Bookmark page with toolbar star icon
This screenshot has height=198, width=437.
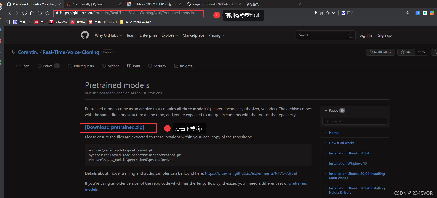[x=47, y=13]
